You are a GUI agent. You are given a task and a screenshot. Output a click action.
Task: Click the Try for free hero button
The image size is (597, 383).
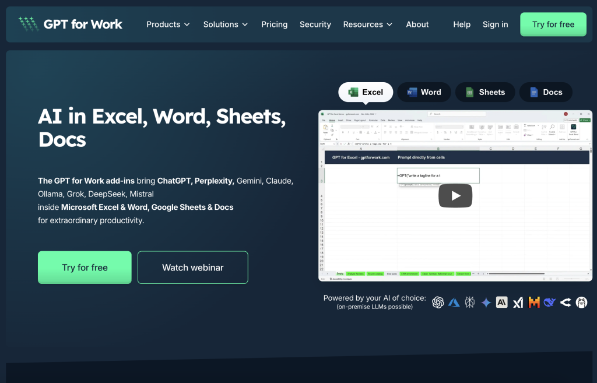85,267
